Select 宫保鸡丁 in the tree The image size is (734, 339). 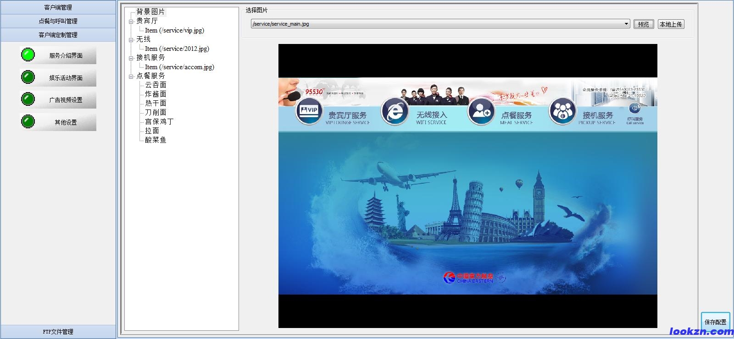159,121
